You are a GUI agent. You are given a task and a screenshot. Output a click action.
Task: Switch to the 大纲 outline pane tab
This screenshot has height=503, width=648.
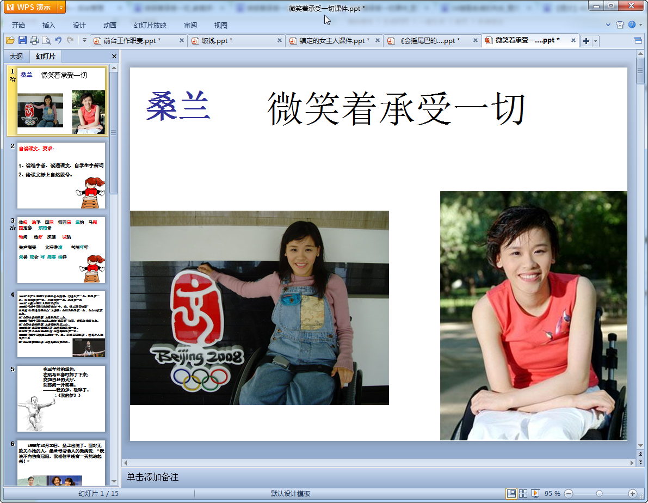16,56
